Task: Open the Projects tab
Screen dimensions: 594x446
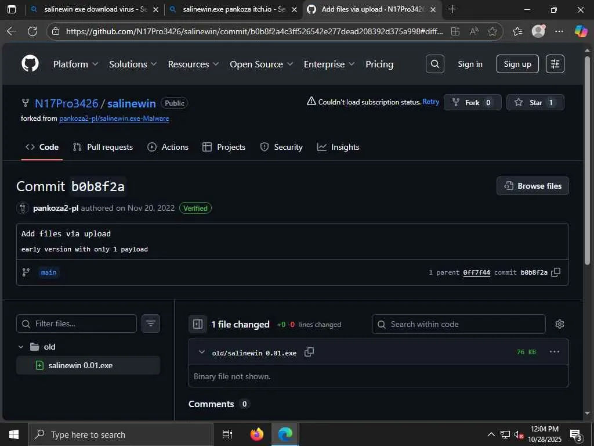Action: click(224, 147)
